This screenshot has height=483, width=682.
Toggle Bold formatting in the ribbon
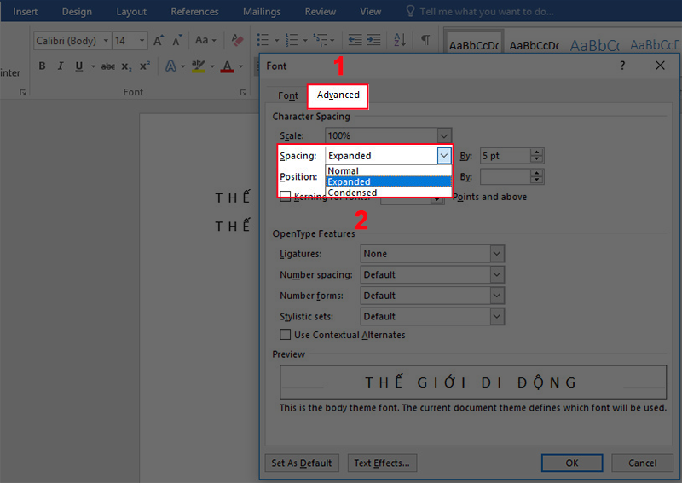tap(42, 66)
